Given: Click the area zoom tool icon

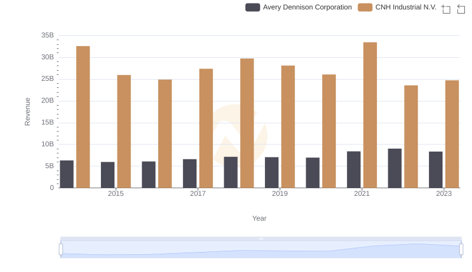Looking at the screenshot, I should 446,9.
